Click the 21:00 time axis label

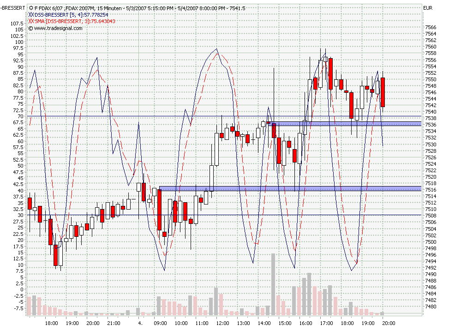pos(114,323)
